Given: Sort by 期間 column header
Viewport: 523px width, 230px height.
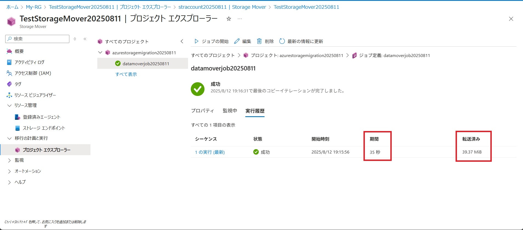Looking at the screenshot, I should [x=374, y=139].
